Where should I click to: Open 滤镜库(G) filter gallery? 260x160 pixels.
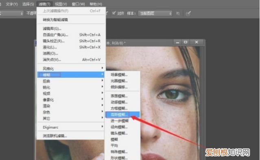(x=71, y=28)
